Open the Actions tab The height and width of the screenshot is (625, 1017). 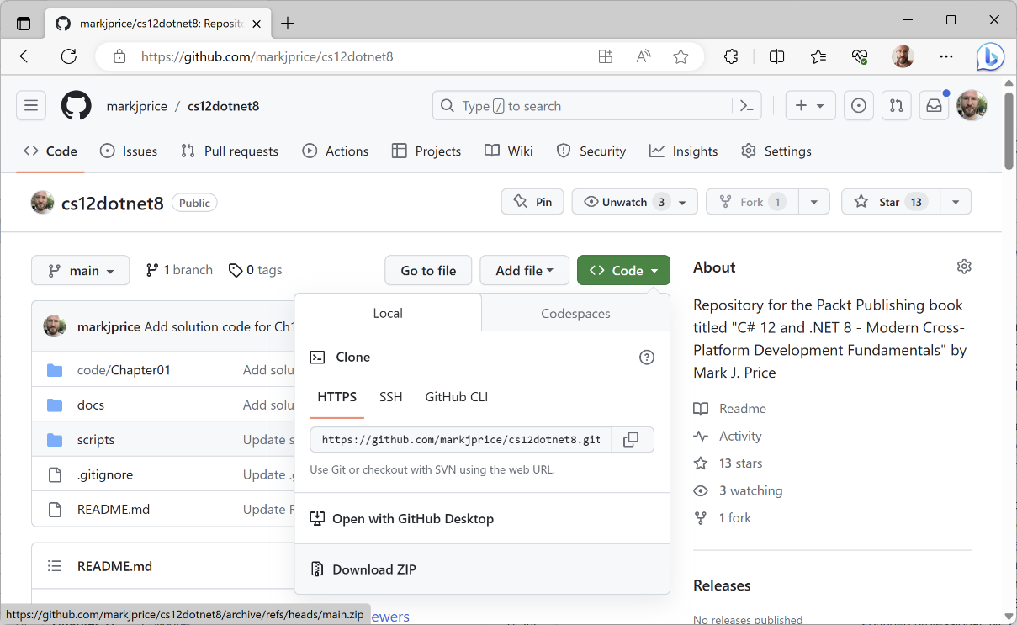coord(336,151)
